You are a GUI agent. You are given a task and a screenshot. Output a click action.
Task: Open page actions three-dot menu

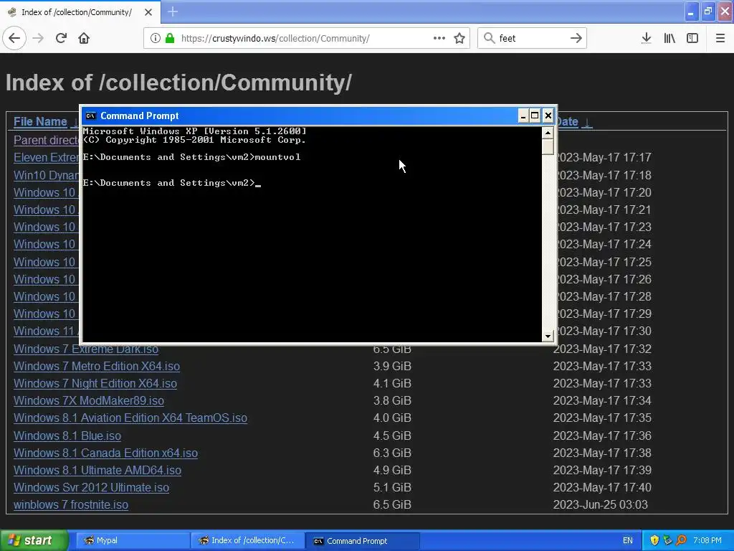pyautogui.click(x=439, y=38)
